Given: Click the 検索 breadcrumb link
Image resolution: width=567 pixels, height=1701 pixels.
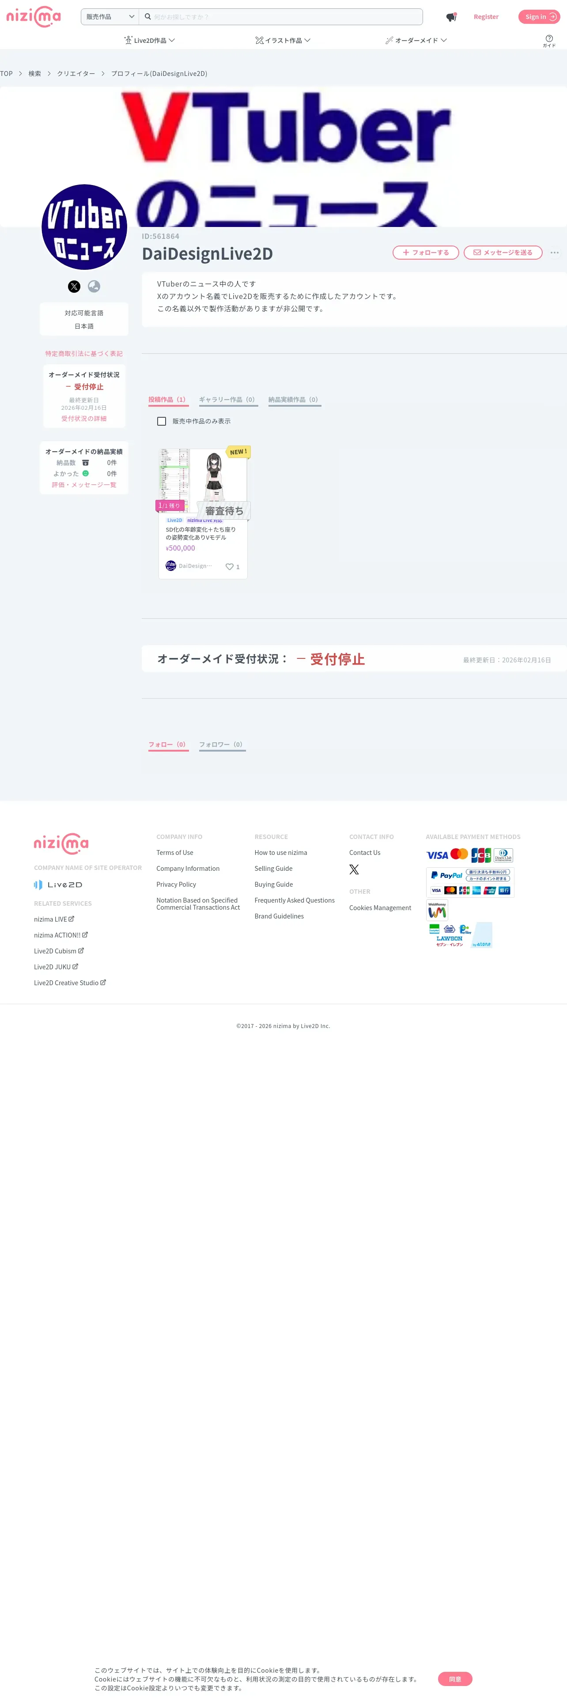Looking at the screenshot, I should point(35,74).
